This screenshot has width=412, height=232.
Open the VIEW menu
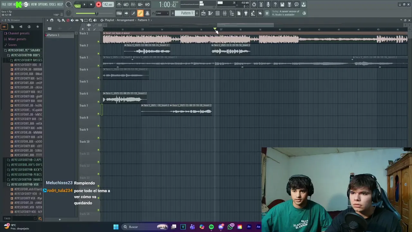(34, 5)
